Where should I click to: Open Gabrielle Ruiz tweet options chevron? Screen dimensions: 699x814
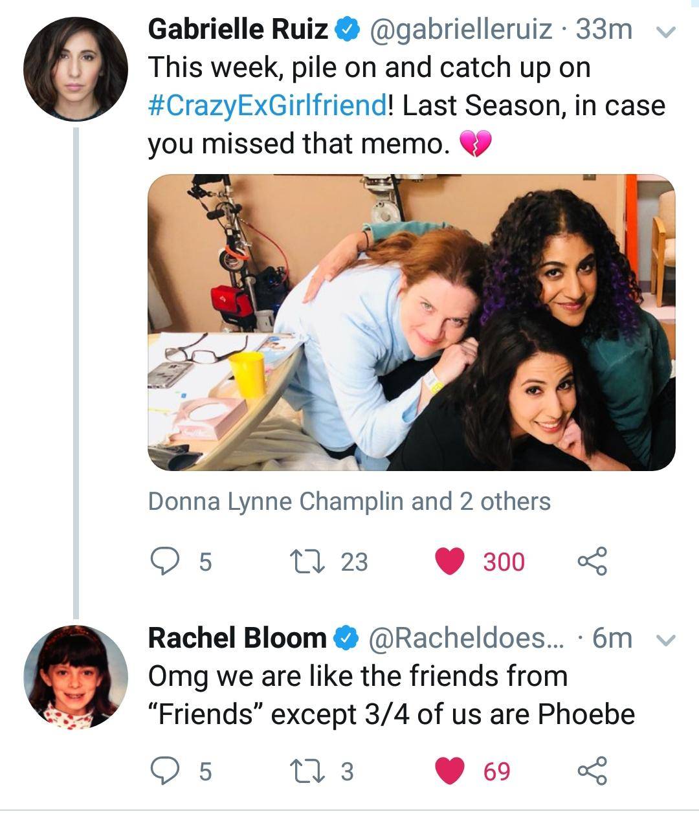coord(666,30)
